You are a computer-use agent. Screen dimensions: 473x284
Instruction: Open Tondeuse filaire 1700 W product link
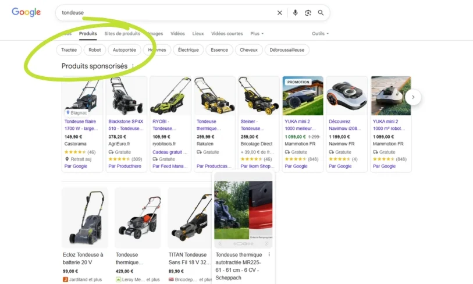click(81, 125)
